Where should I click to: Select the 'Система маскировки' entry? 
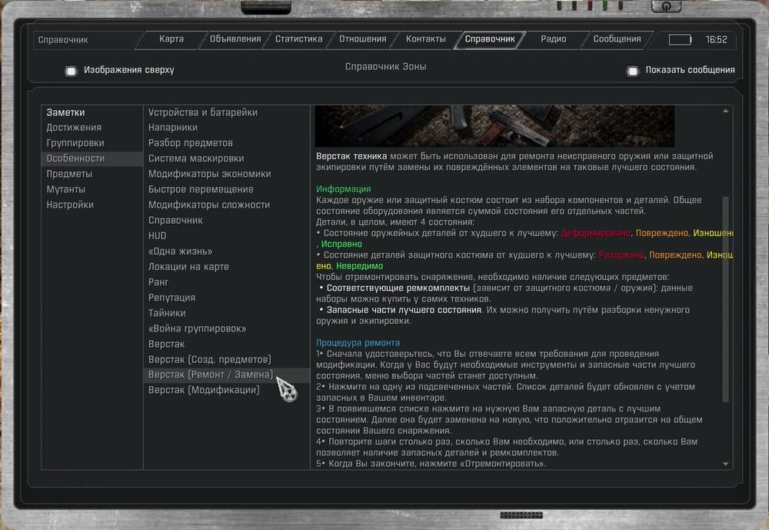click(x=196, y=158)
